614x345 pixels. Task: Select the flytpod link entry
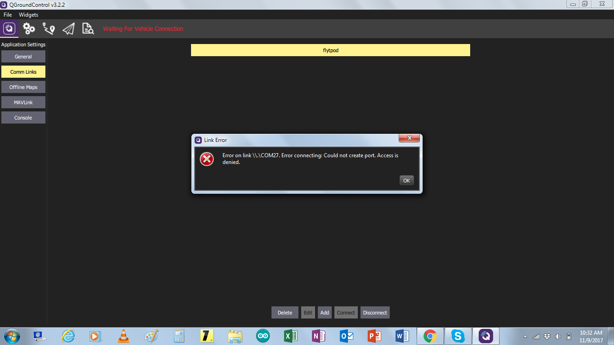[330, 50]
